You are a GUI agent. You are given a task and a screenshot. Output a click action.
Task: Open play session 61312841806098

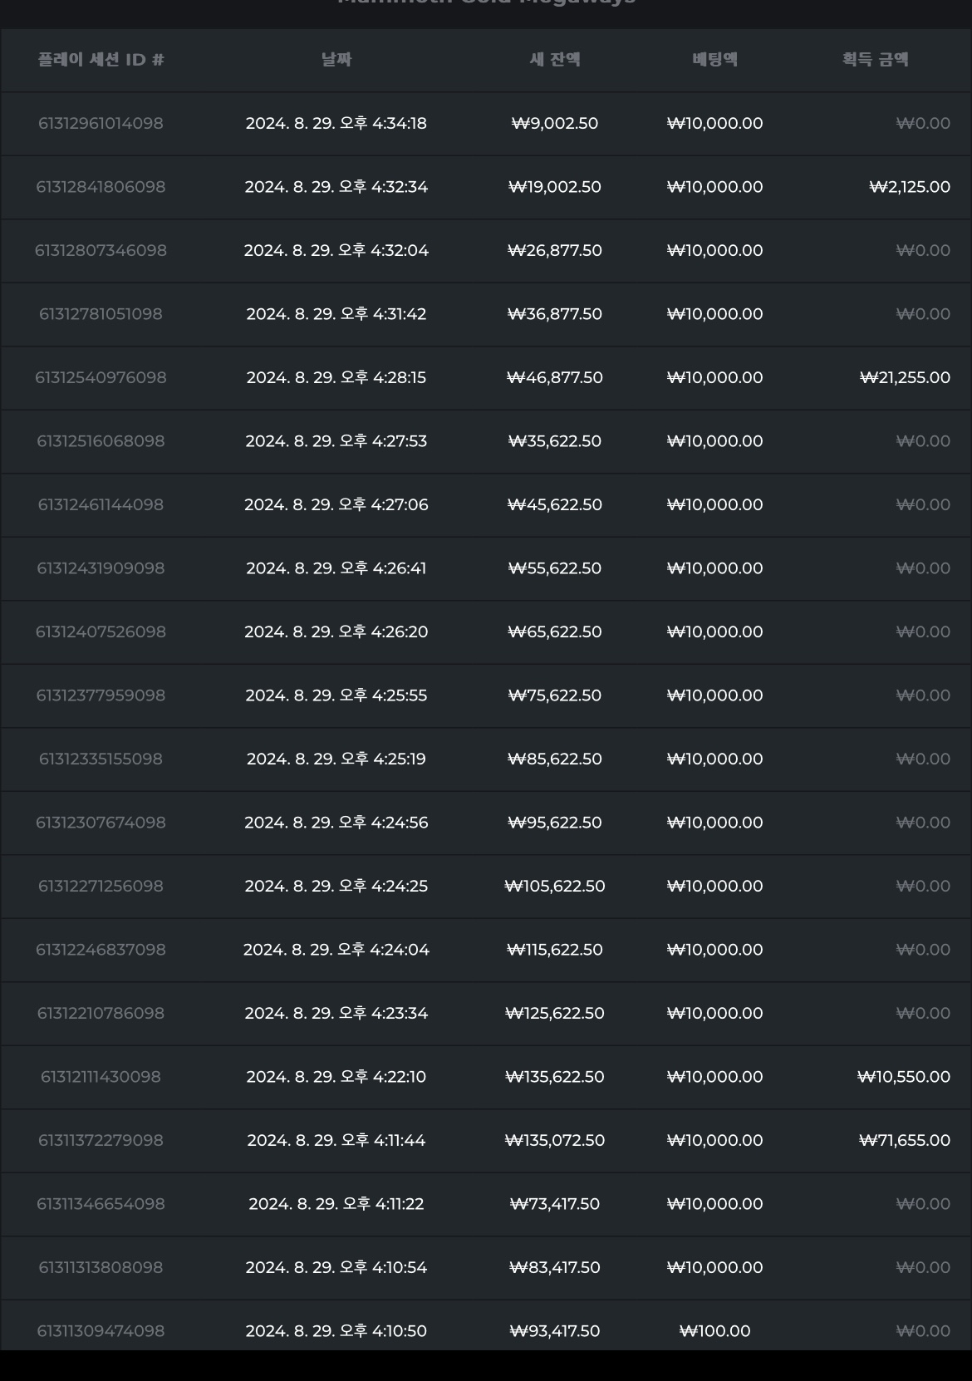coord(101,187)
